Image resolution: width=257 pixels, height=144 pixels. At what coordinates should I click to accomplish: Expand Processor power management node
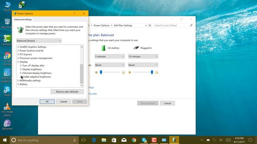point(18,58)
